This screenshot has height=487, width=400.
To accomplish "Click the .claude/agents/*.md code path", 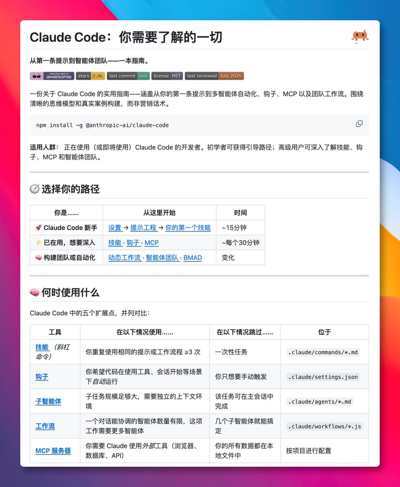I will pyautogui.click(x=320, y=402).
